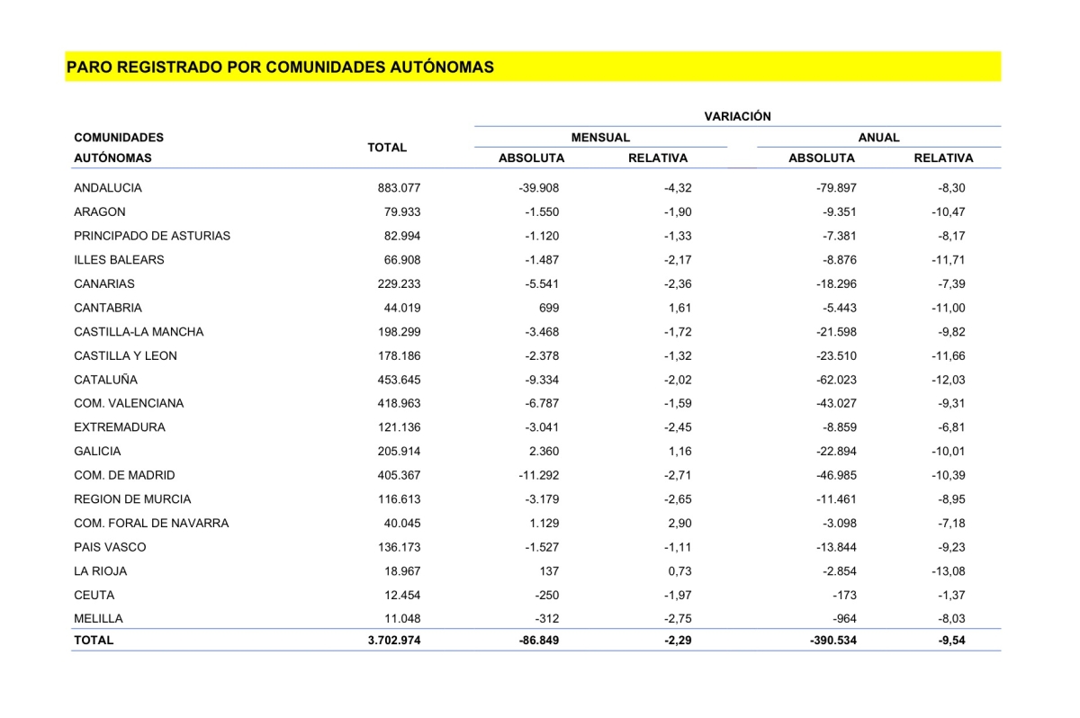Click the ABSOLUTA header under MENSUAL
The height and width of the screenshot is (718, 1080).
(x=532, y=158)
